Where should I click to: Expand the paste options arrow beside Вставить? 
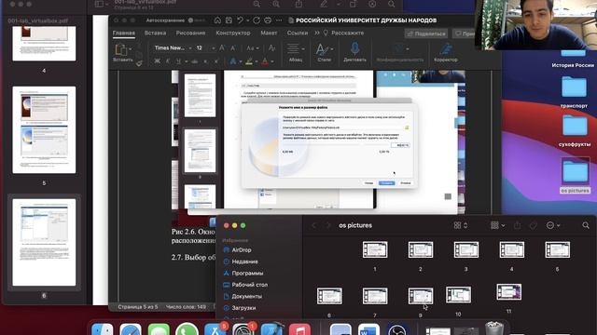click(x=131, y=49)
